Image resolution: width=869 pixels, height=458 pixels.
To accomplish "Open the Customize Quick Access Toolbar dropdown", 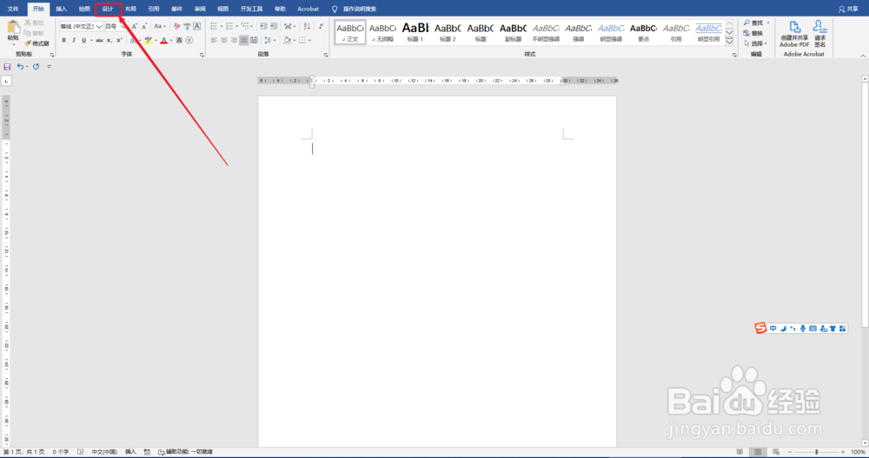I will [49, 67].
